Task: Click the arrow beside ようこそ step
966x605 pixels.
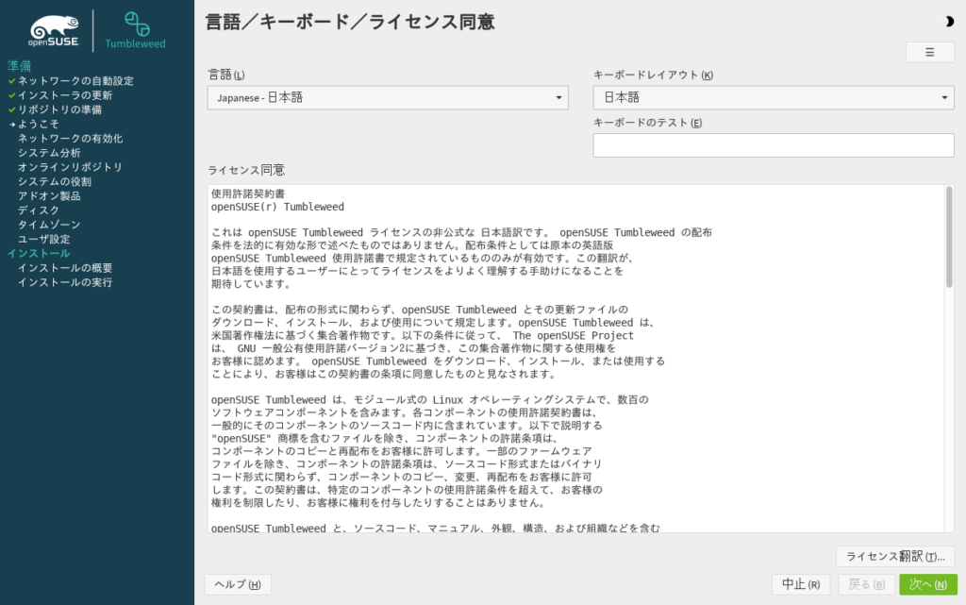Action: 12,125
